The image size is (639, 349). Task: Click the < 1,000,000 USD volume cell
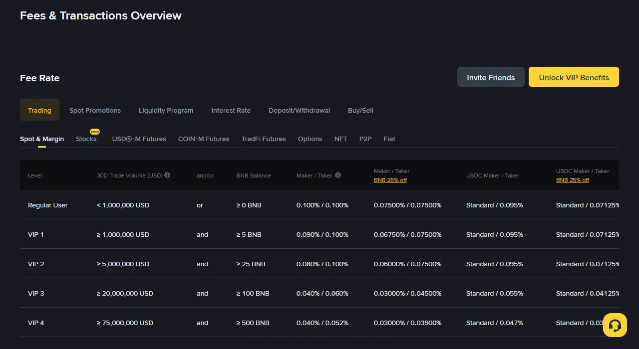point(123,205)
